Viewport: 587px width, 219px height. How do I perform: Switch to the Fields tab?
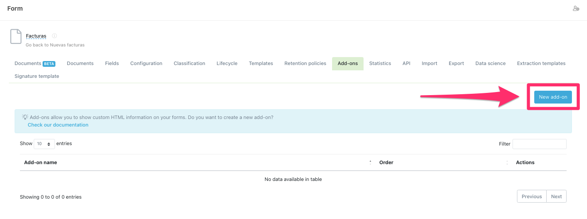coord(112,63)
